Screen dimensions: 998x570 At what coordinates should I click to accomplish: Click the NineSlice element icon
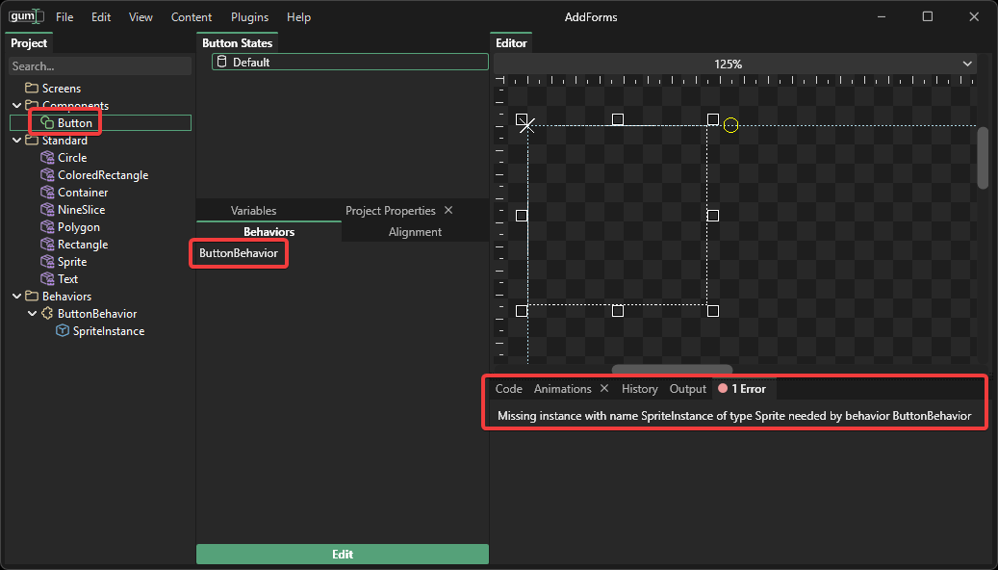coord(48,210)
